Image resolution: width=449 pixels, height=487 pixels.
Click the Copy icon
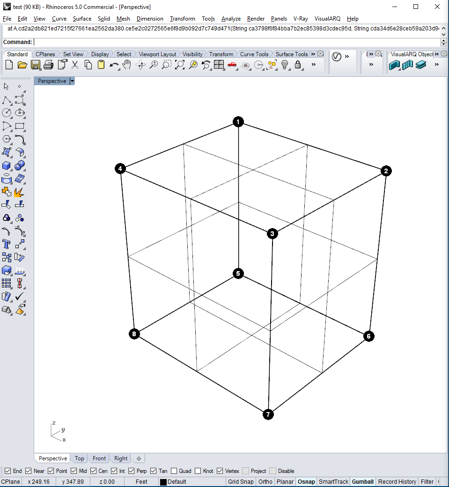click(88, 65)
